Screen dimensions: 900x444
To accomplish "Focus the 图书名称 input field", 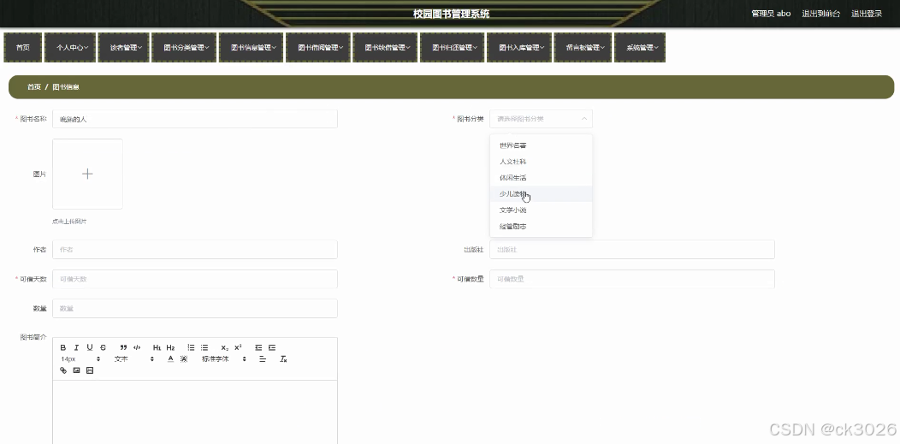I will click(x=194, y=119).
